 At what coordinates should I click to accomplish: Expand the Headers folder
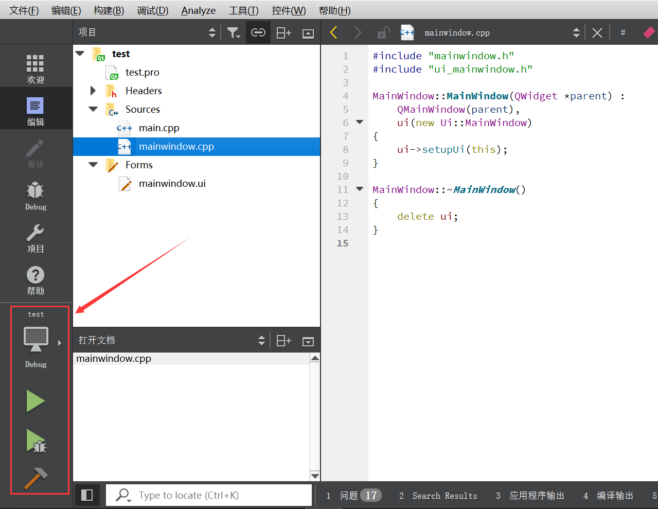(93, 91)
